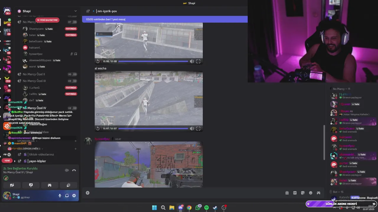Click the YENİ unread indicator
Viewport: 378px width, 212px height.
7,161
